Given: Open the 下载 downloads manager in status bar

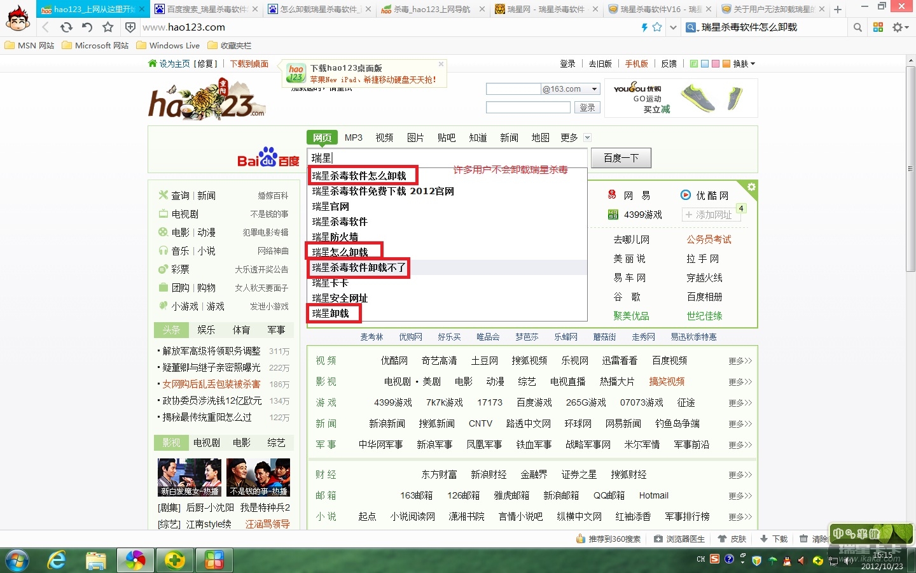Looking at the screenshot, I should tap(774, 539).
